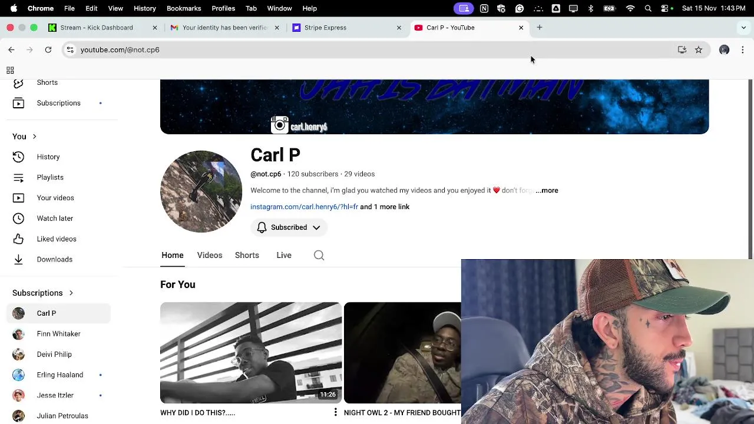Open the Subscribed notification dropdown
The image size is (754, 424).
(289, 227)
